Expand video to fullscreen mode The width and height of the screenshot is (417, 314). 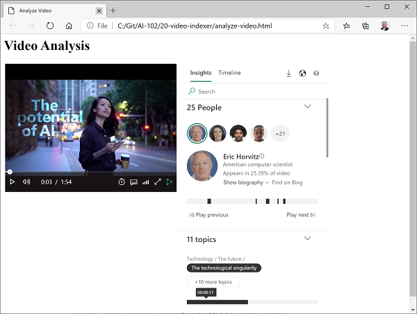click(x=158, y=182)
